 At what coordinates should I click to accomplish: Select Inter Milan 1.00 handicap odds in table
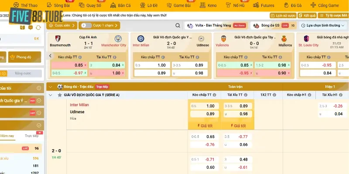click(205, 106)
